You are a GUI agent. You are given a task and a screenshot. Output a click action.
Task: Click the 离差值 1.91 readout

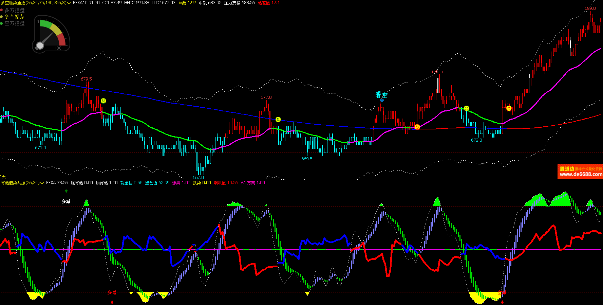pyautogui.click(x=269, y=3)
